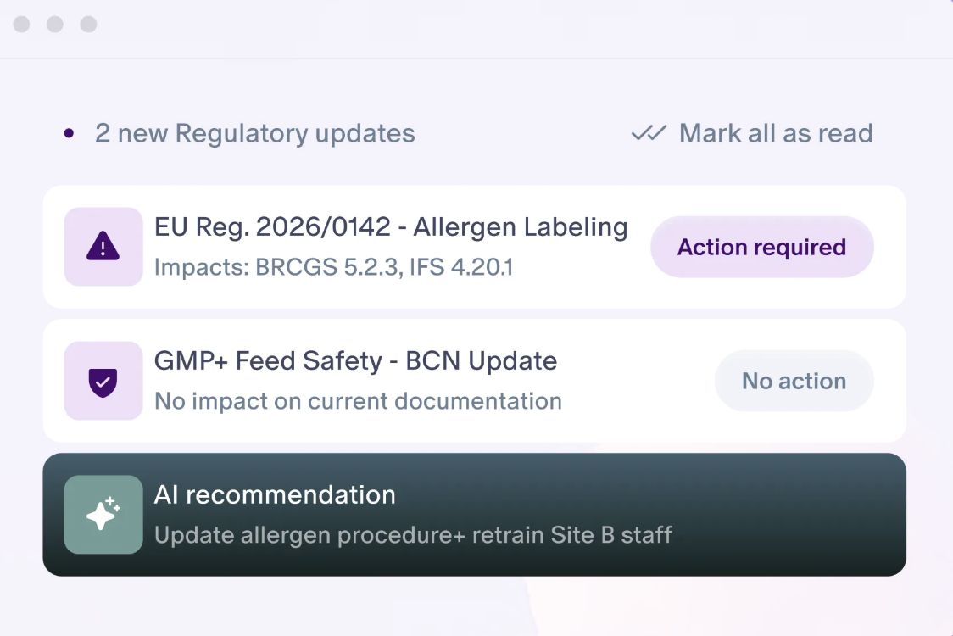Viewport: 953px width, 636px height.
Task: Click the purple unread dot indicator
Action: (x=69, y=133)
